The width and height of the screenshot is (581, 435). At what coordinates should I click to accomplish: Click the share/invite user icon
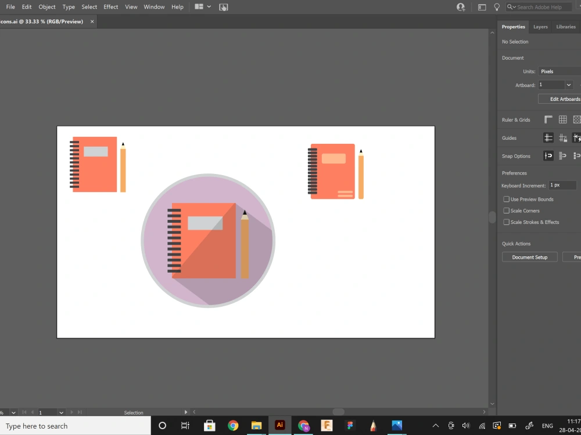click(x=461, y=7)
